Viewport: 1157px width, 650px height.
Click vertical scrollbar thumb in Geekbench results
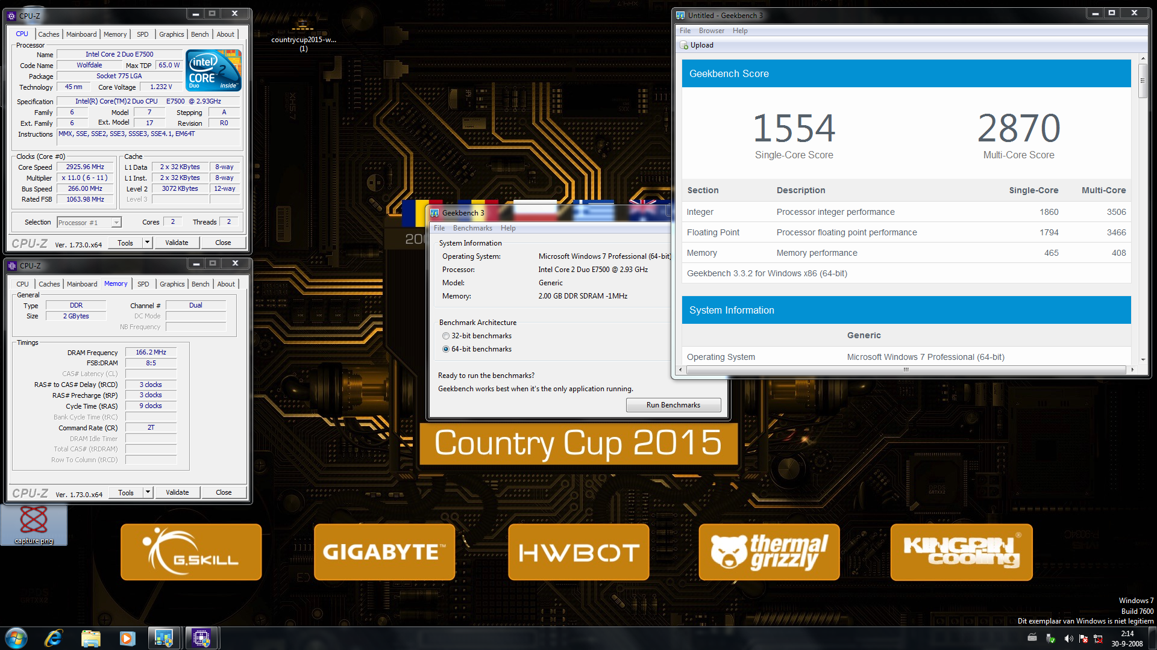point(1143,80)
